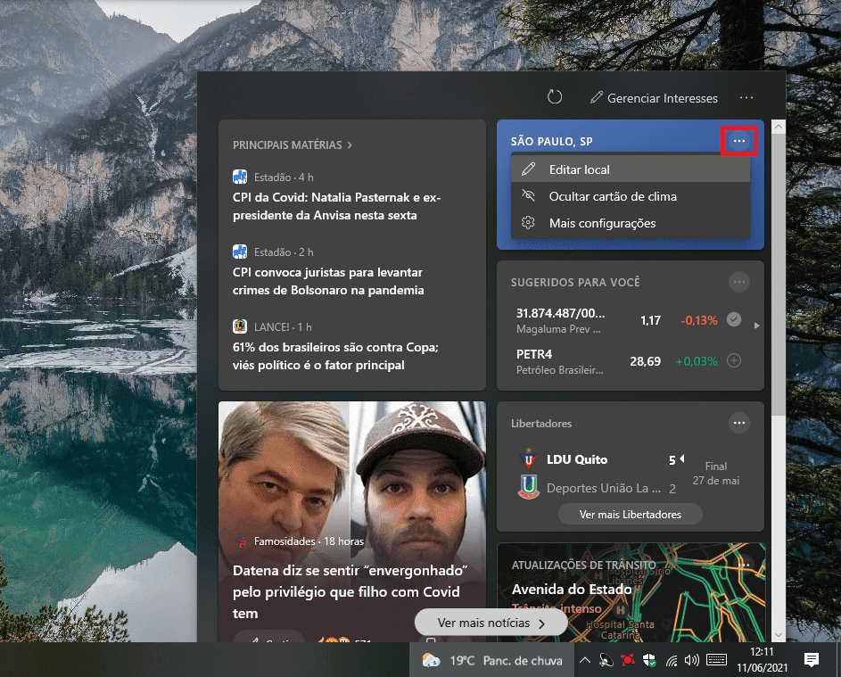Click the 28,69 PETR4 price
The image size is (841, 677).
tap(645, 361)
